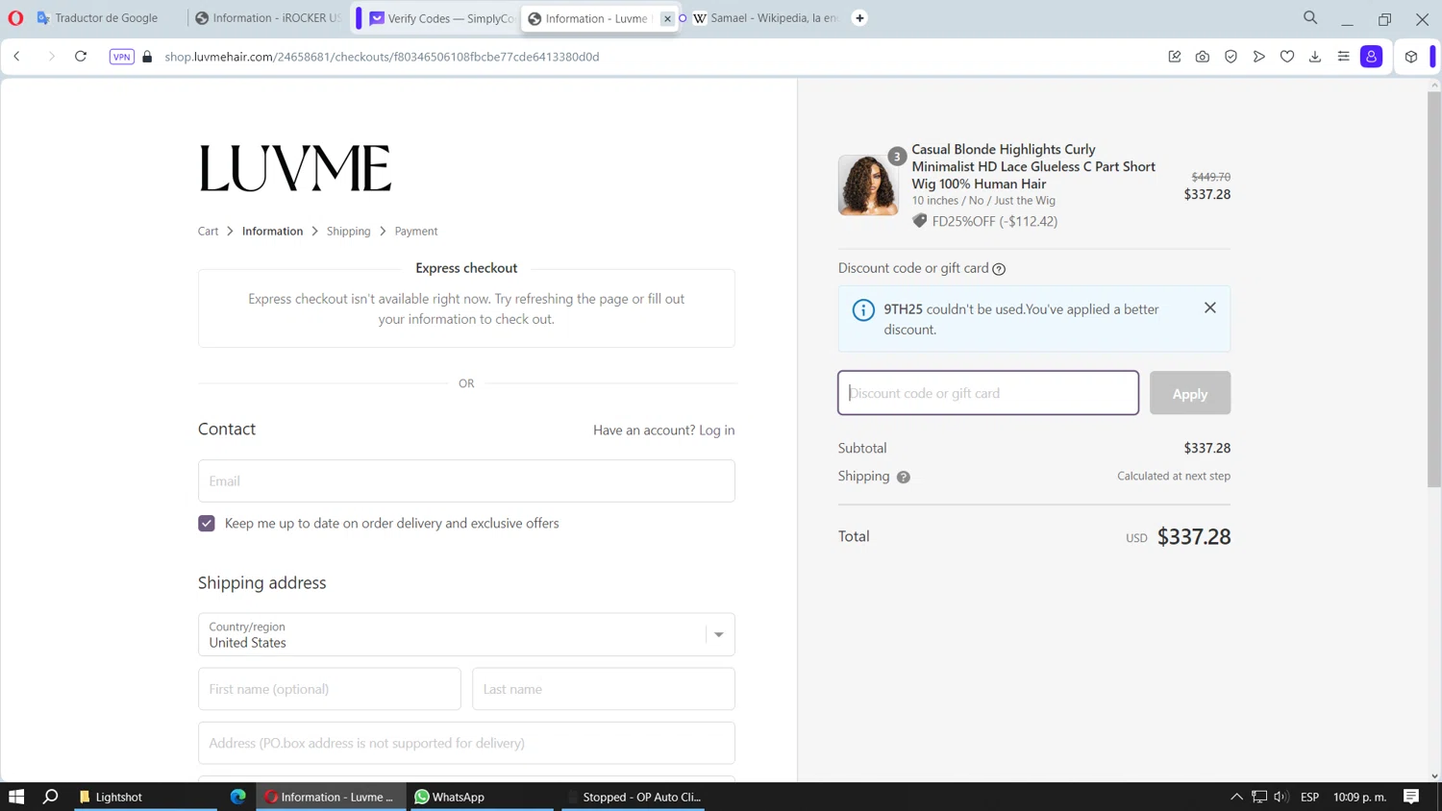Uncheck keep me up to date checkbox
1442x811 pixels.
tap(207, 524)
